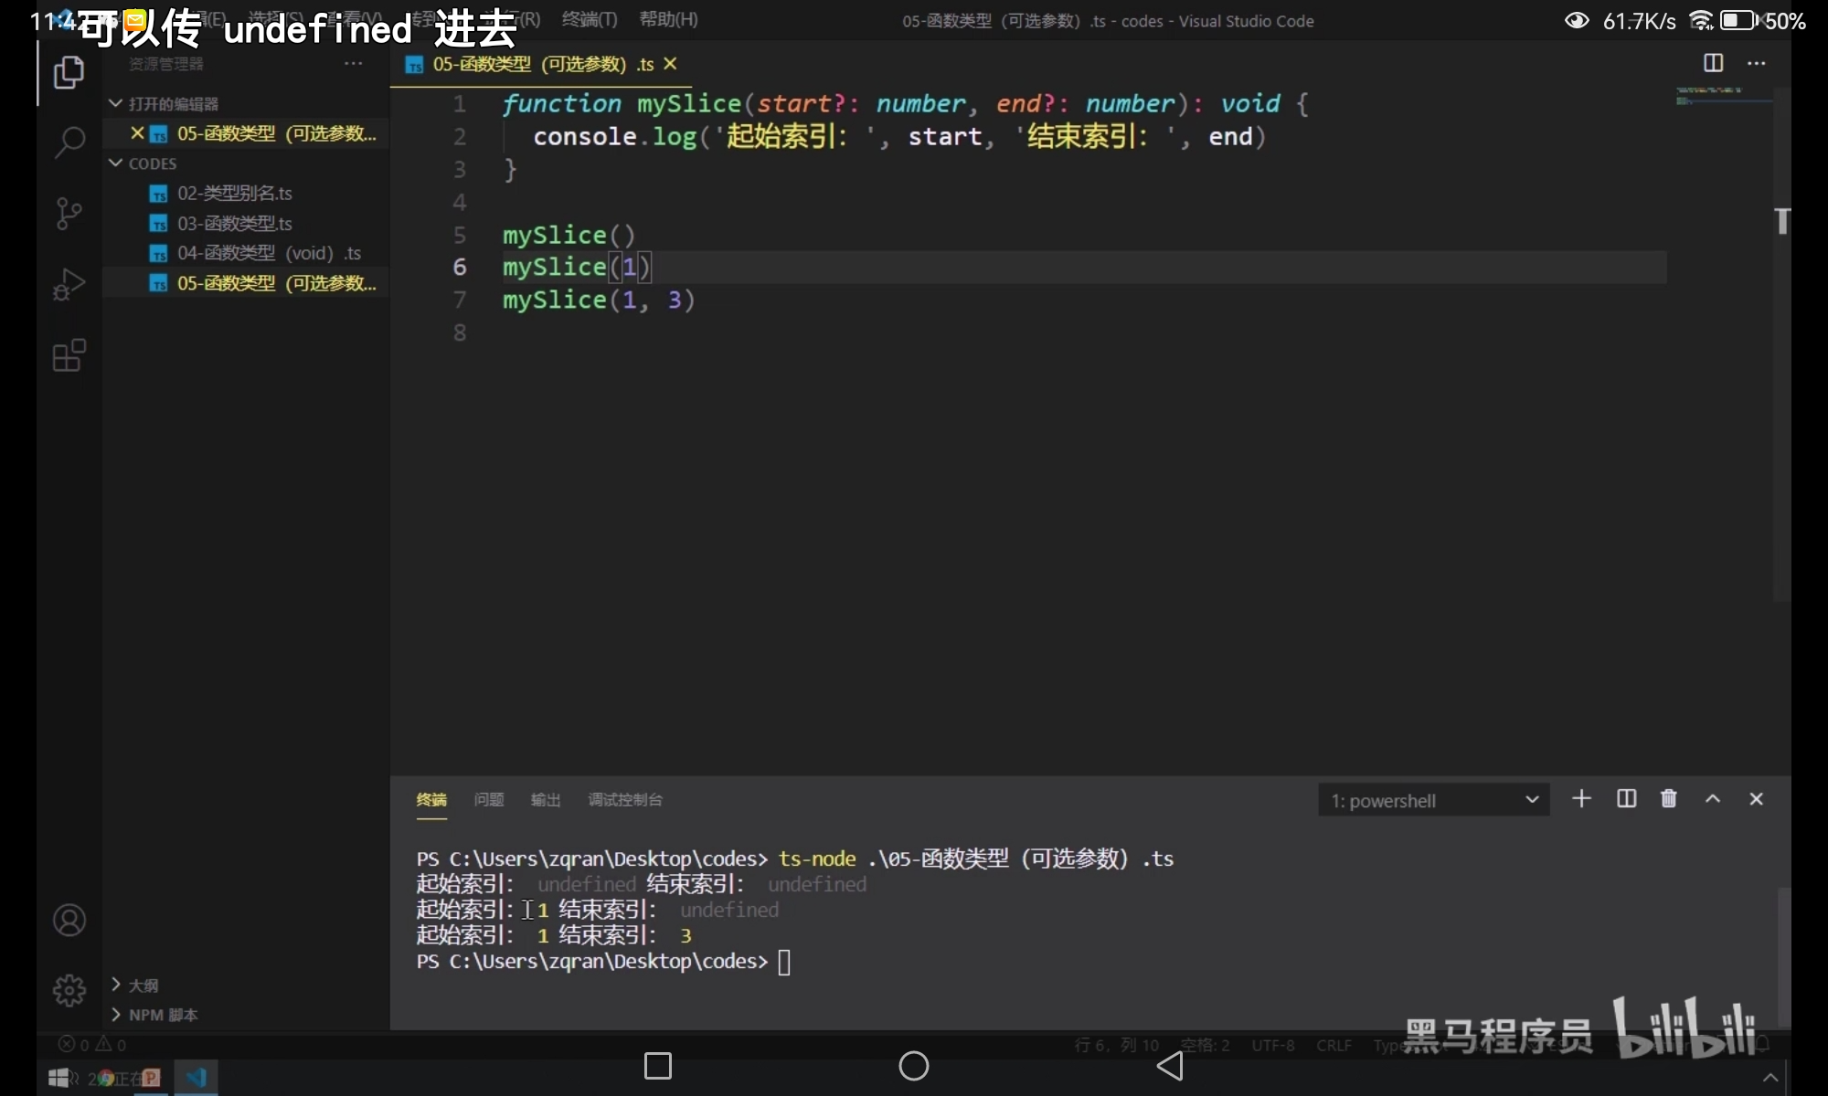Maximize terminal panel with up chevron

click(1712, 799)
